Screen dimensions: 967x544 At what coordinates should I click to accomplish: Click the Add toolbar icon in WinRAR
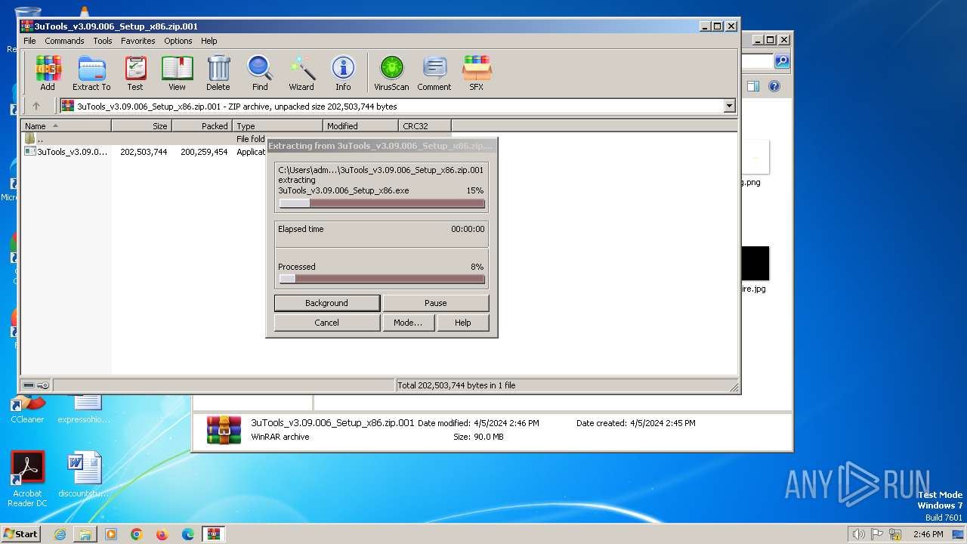[48, 73]
